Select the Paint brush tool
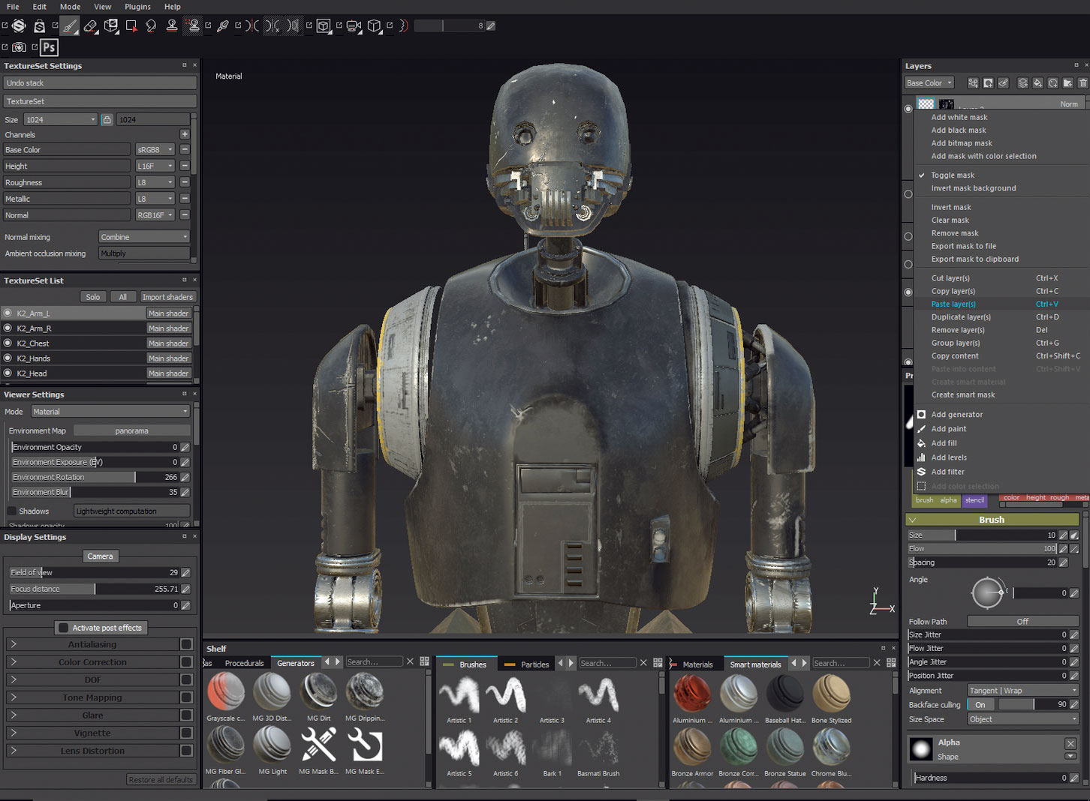Image resolution: width=1090 pixels, height=801 pixels. pos(70,26)
